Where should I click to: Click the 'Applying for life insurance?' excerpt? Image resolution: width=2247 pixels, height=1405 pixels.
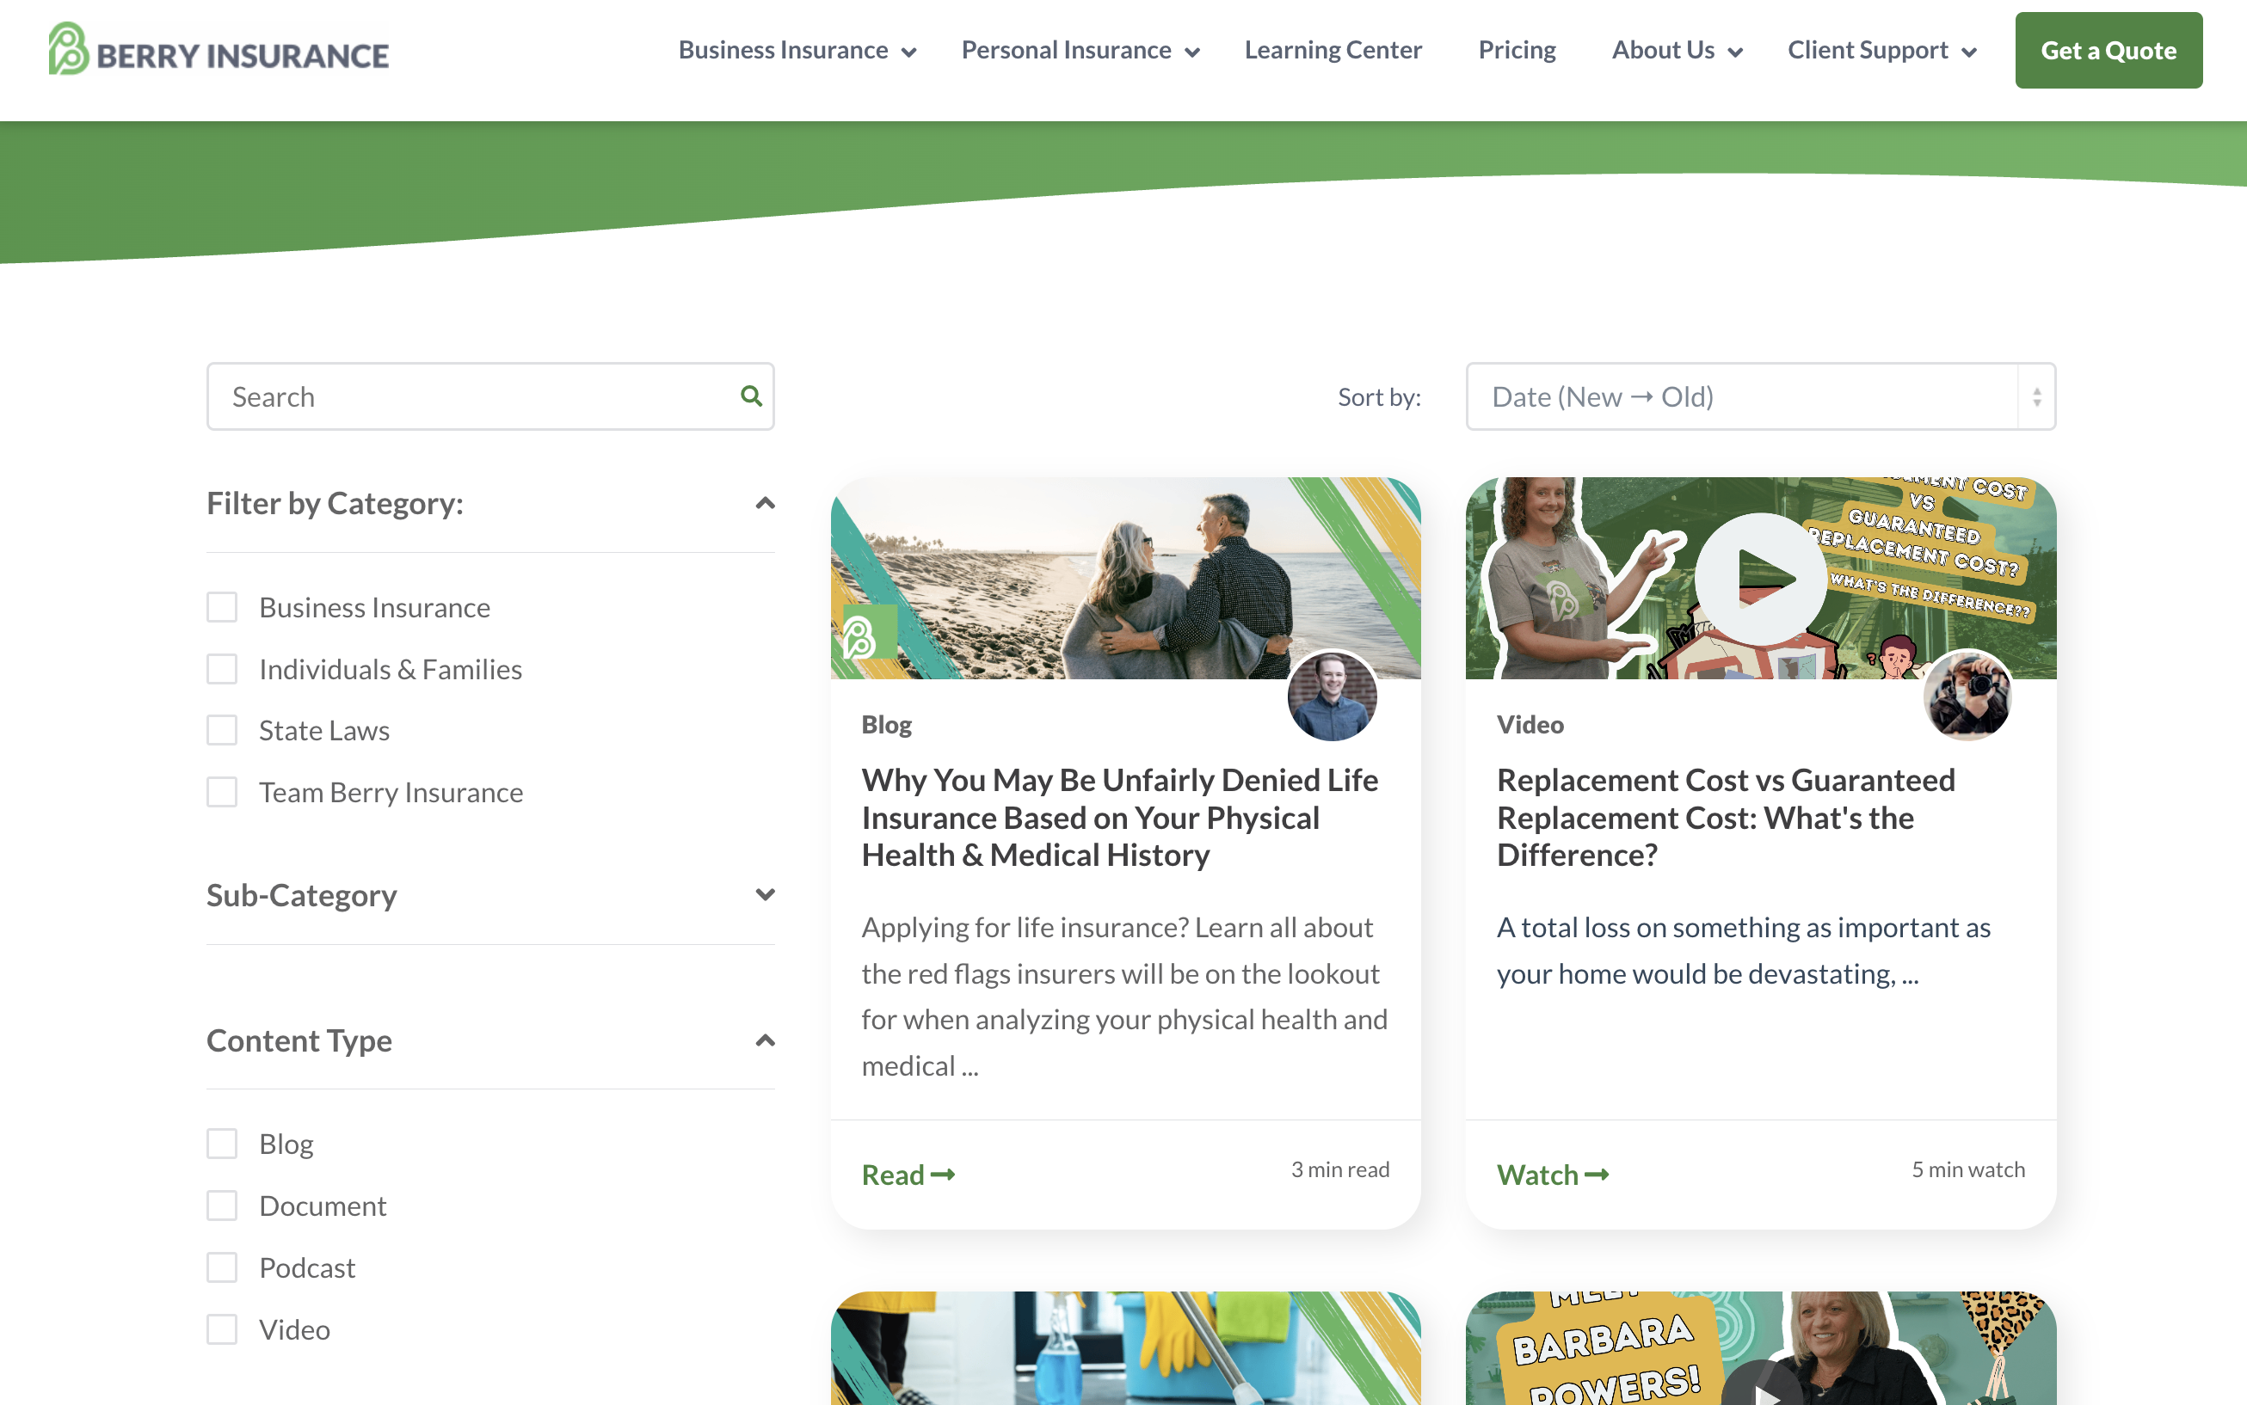1124,996
